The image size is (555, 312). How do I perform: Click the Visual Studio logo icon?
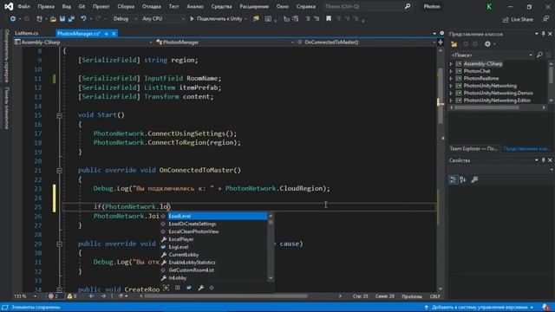tap(9, 6)
